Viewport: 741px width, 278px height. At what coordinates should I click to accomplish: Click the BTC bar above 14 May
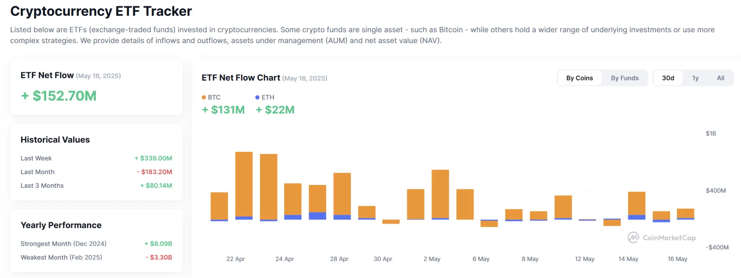(x=637, y=203)
